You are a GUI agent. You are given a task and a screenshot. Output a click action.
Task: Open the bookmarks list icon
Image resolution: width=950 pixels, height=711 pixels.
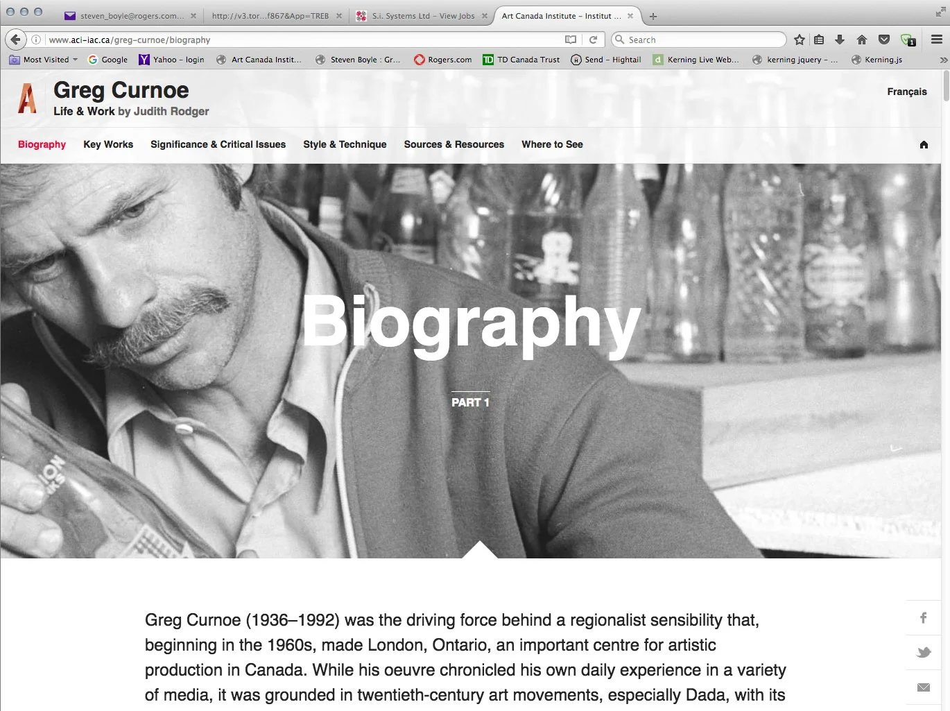pos(819,40)
